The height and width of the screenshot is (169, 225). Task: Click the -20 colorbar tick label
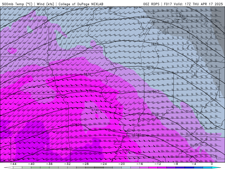click(121, 164)
